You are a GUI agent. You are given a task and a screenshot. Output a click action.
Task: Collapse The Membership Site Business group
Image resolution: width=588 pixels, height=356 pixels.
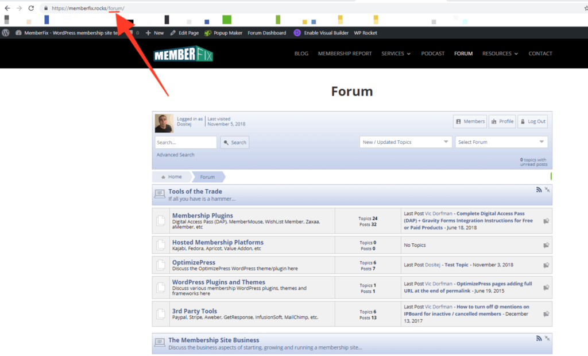pos(547,338)
